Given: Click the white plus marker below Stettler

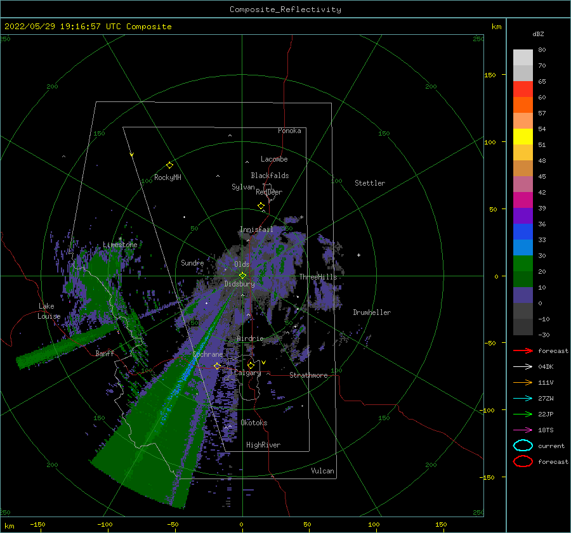Looking at the screenshot, I should point(358,255).
